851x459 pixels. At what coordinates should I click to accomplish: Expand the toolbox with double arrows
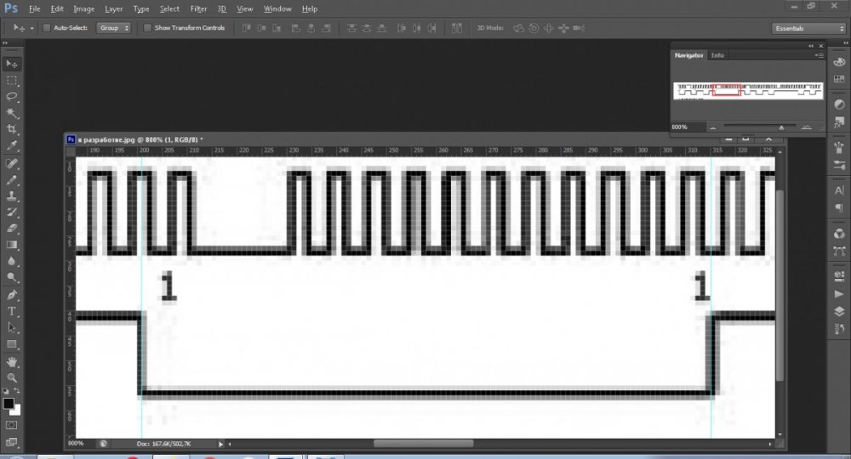[x=5, y=42]
